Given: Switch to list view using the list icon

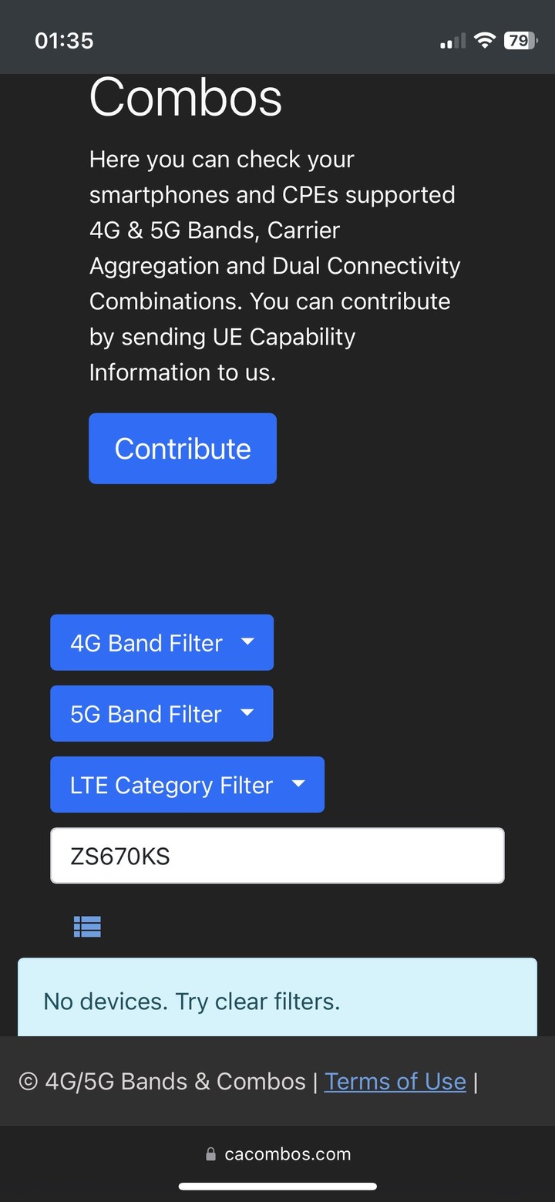Looking at the screenshot, I should (87, 927).
